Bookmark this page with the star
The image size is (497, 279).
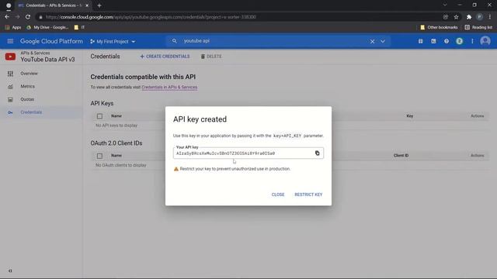point(456,17)
